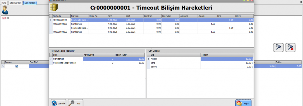Screen dimensions: 303x106
Task: Sort by Belge No column header
Action: (98, 16)
